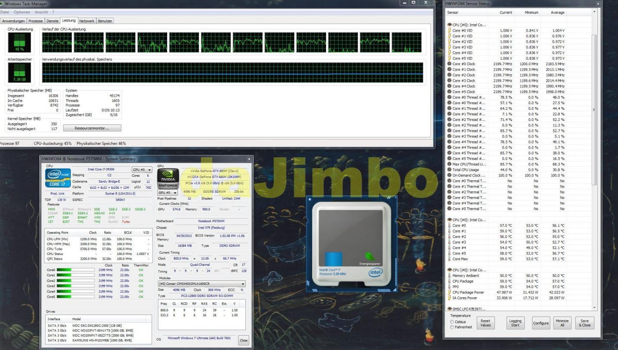Select the WDC SSC-D0128SC-2500 drive row
618x350 pixels.
pos(99,325)
